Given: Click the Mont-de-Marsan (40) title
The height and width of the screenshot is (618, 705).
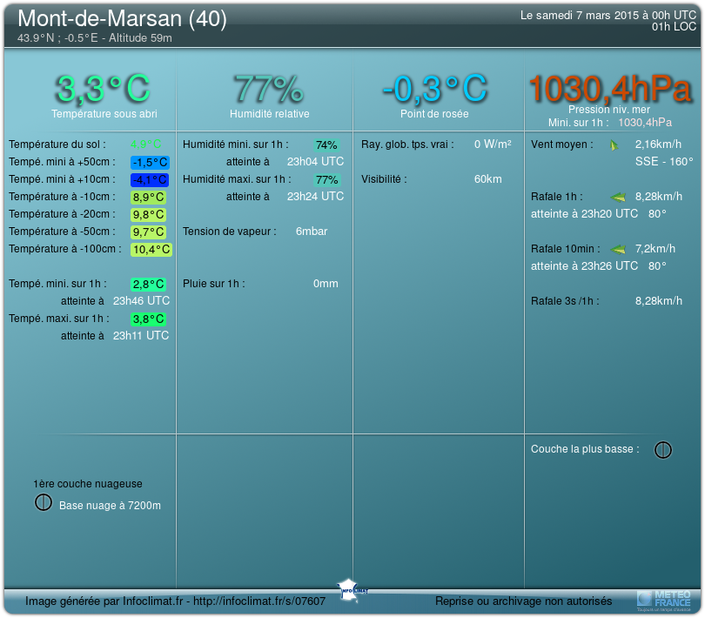Looking at the screenshot, I should point(123,19).
